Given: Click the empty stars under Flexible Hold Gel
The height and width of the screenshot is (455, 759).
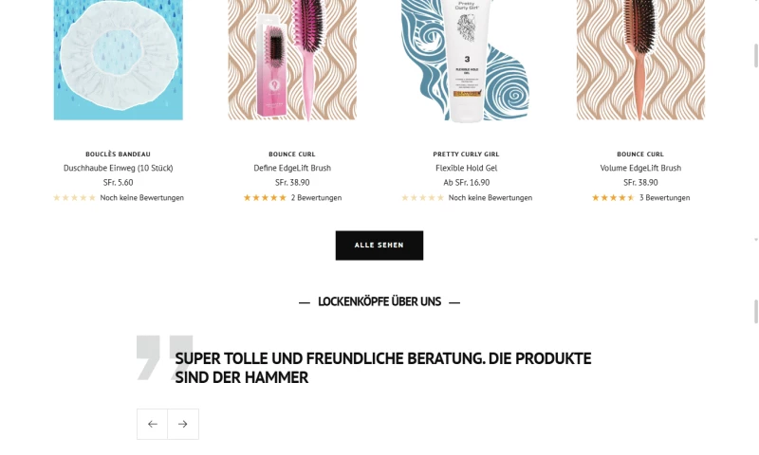Looking at the screenshot, I should (422, 198).
